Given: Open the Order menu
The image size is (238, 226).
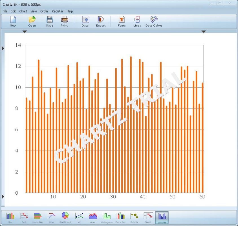Looking at the screenshot, I should coord(44,11).
